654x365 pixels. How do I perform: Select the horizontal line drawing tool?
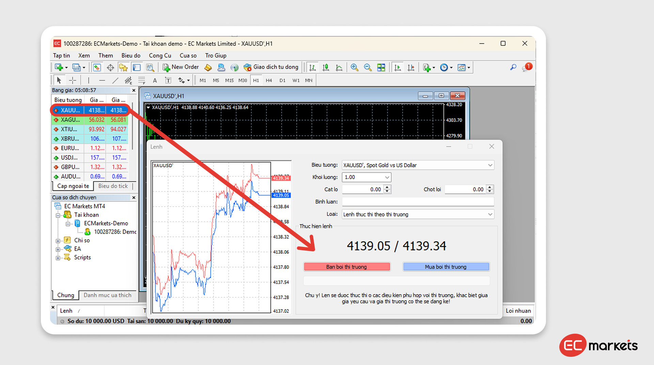click(102, 80)
